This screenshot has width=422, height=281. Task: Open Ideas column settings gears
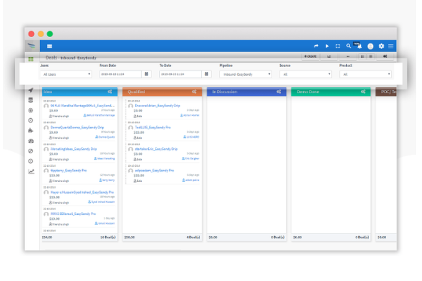(x=110, y=92)
